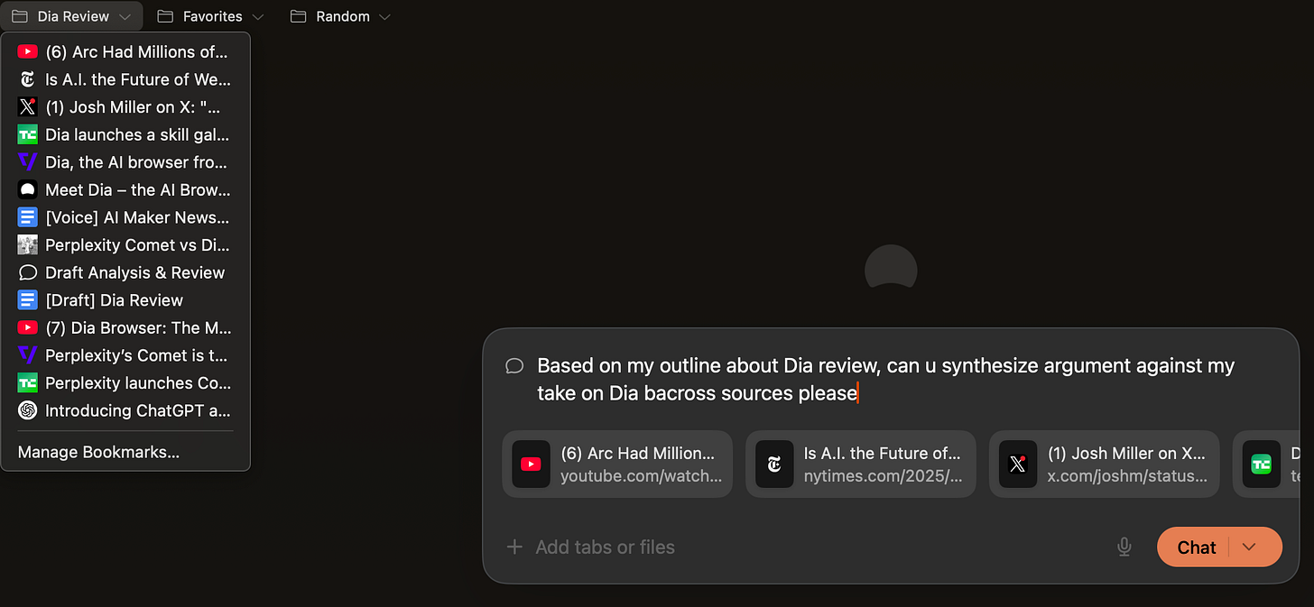The image size is (1314, 607).
Task: Select the partially visible TechCrunch tab chip
Action: tap(1265, 464)
